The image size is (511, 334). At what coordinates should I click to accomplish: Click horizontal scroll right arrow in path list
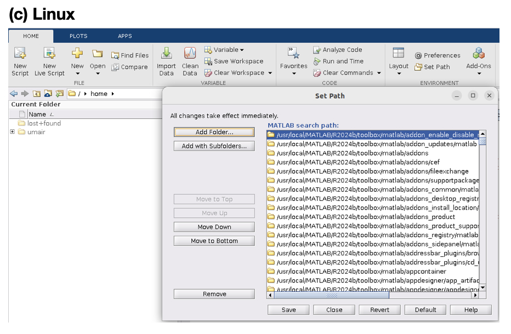475,295
